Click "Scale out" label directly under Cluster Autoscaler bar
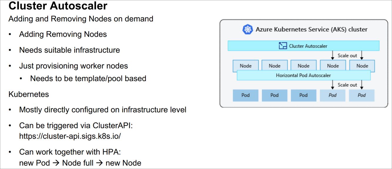This screenshot has height=169, width=392. 347,55
